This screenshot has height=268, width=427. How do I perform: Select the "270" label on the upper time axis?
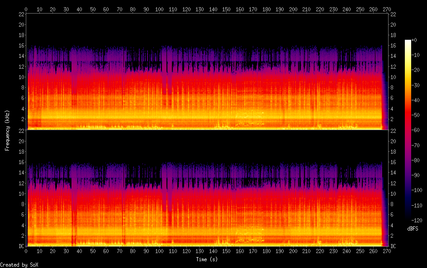(387, 9)
